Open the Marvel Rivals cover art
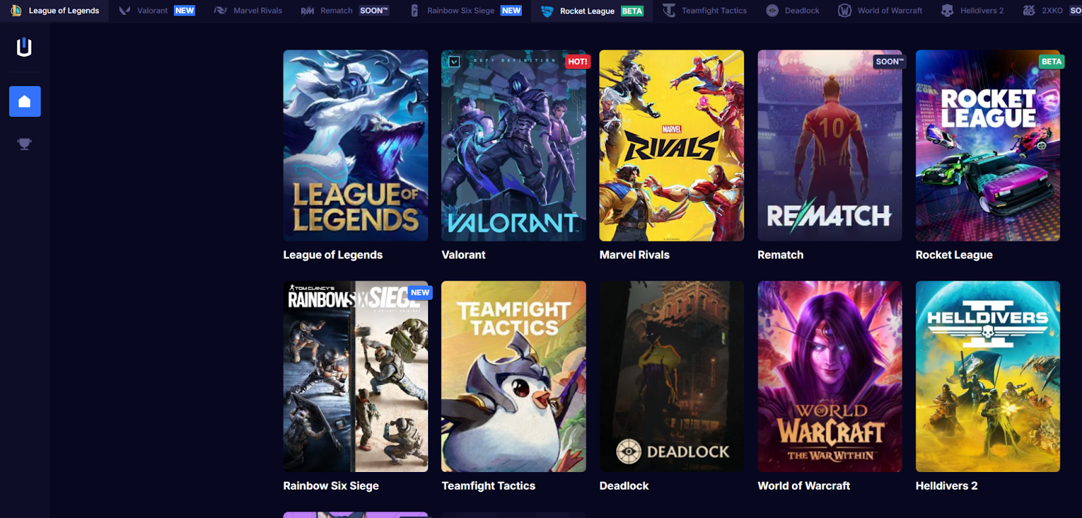The image size is (1082, 518). [x=672, y=145]
